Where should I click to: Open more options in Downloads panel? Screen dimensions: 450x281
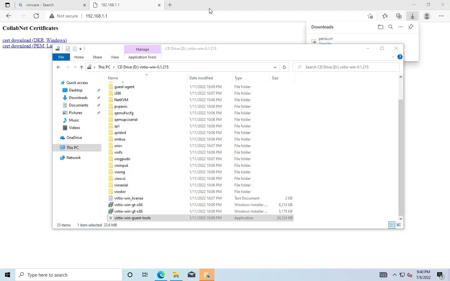pos(401,27)
